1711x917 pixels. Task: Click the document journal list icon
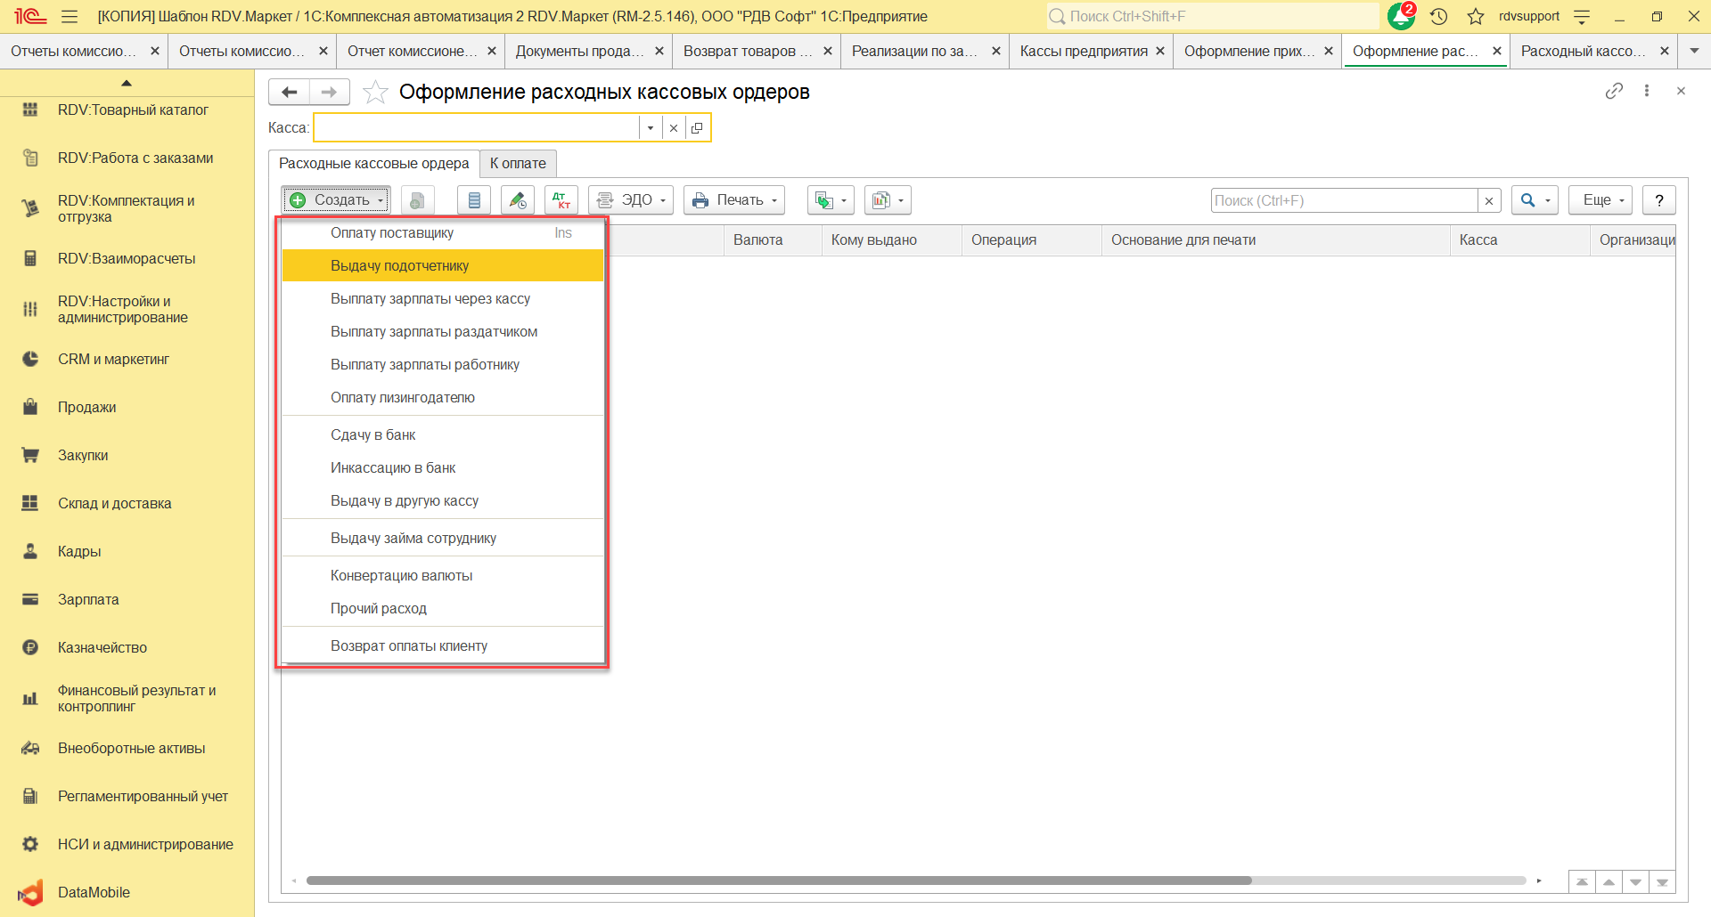[474, 200]
